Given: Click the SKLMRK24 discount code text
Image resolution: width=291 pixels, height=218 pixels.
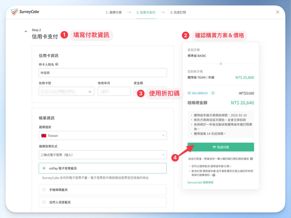Looking at the screenshot, I should (200, 93).
